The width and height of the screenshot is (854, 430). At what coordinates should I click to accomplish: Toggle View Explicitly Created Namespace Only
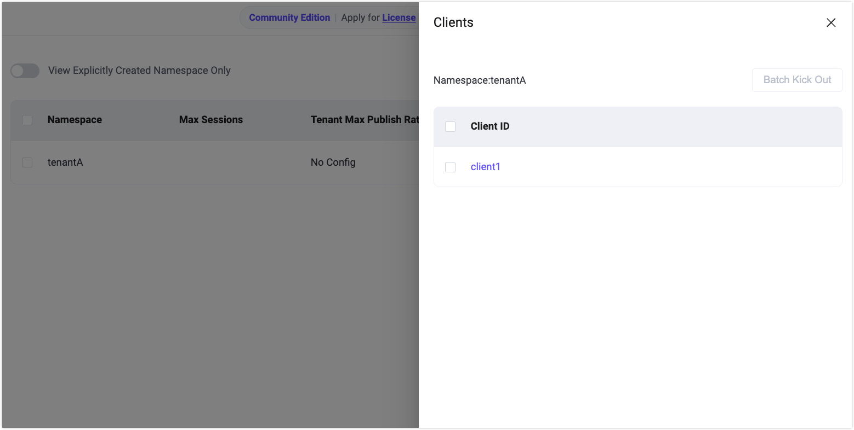(25, 71)
